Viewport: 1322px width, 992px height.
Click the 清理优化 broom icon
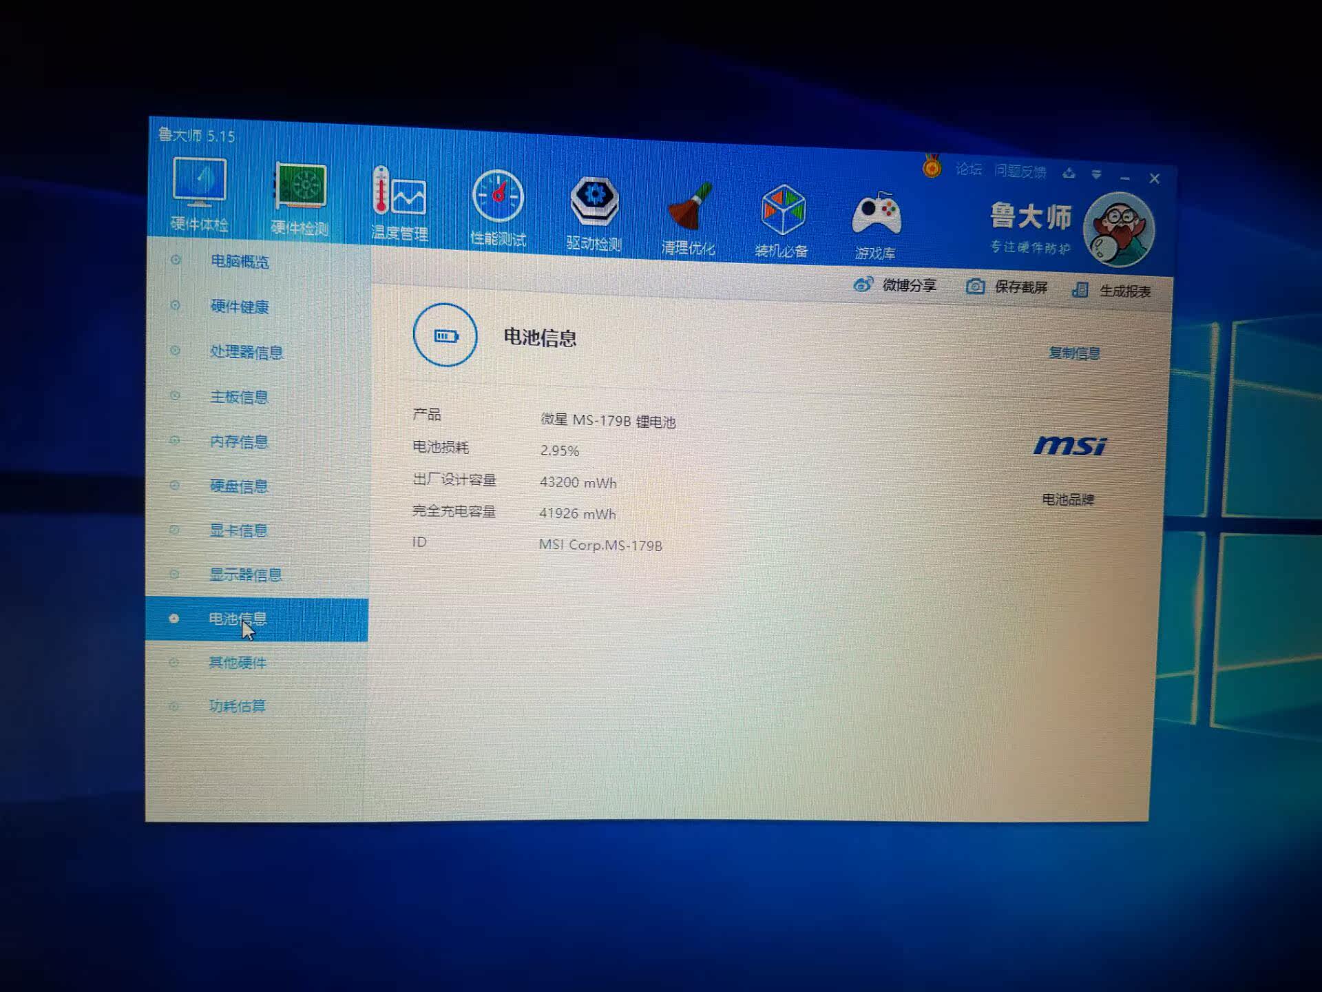pos(689,207)
